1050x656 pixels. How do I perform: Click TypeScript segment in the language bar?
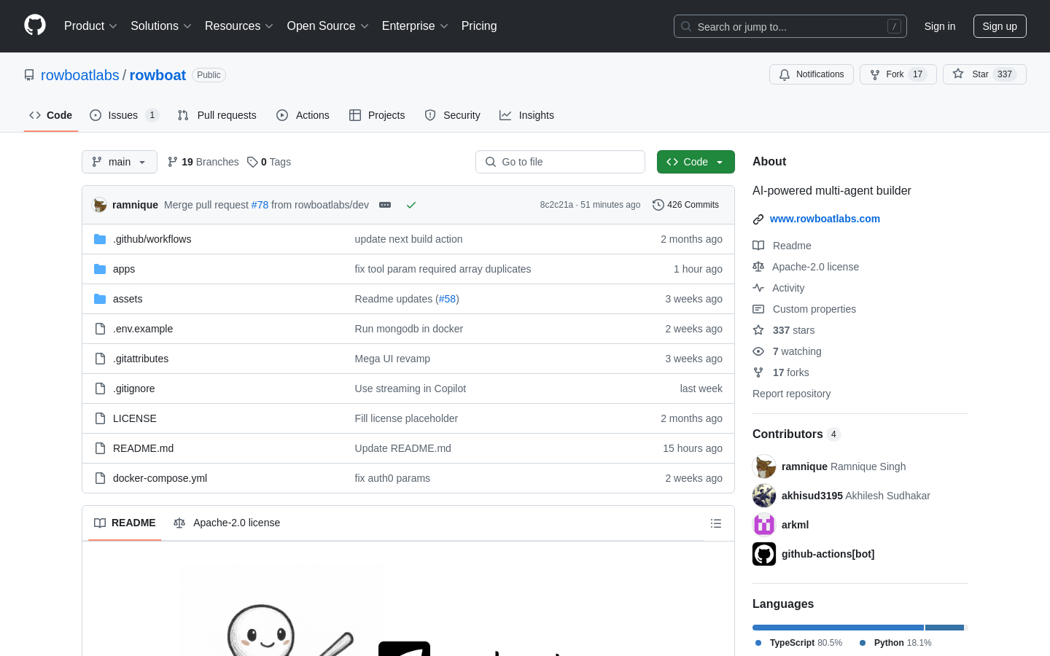click(x=838, y=628)
